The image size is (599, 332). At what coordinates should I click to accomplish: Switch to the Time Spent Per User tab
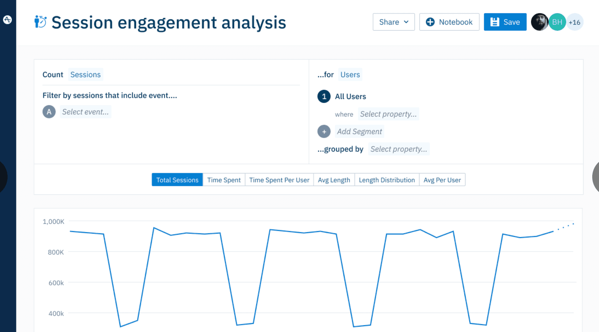(279, 179)
